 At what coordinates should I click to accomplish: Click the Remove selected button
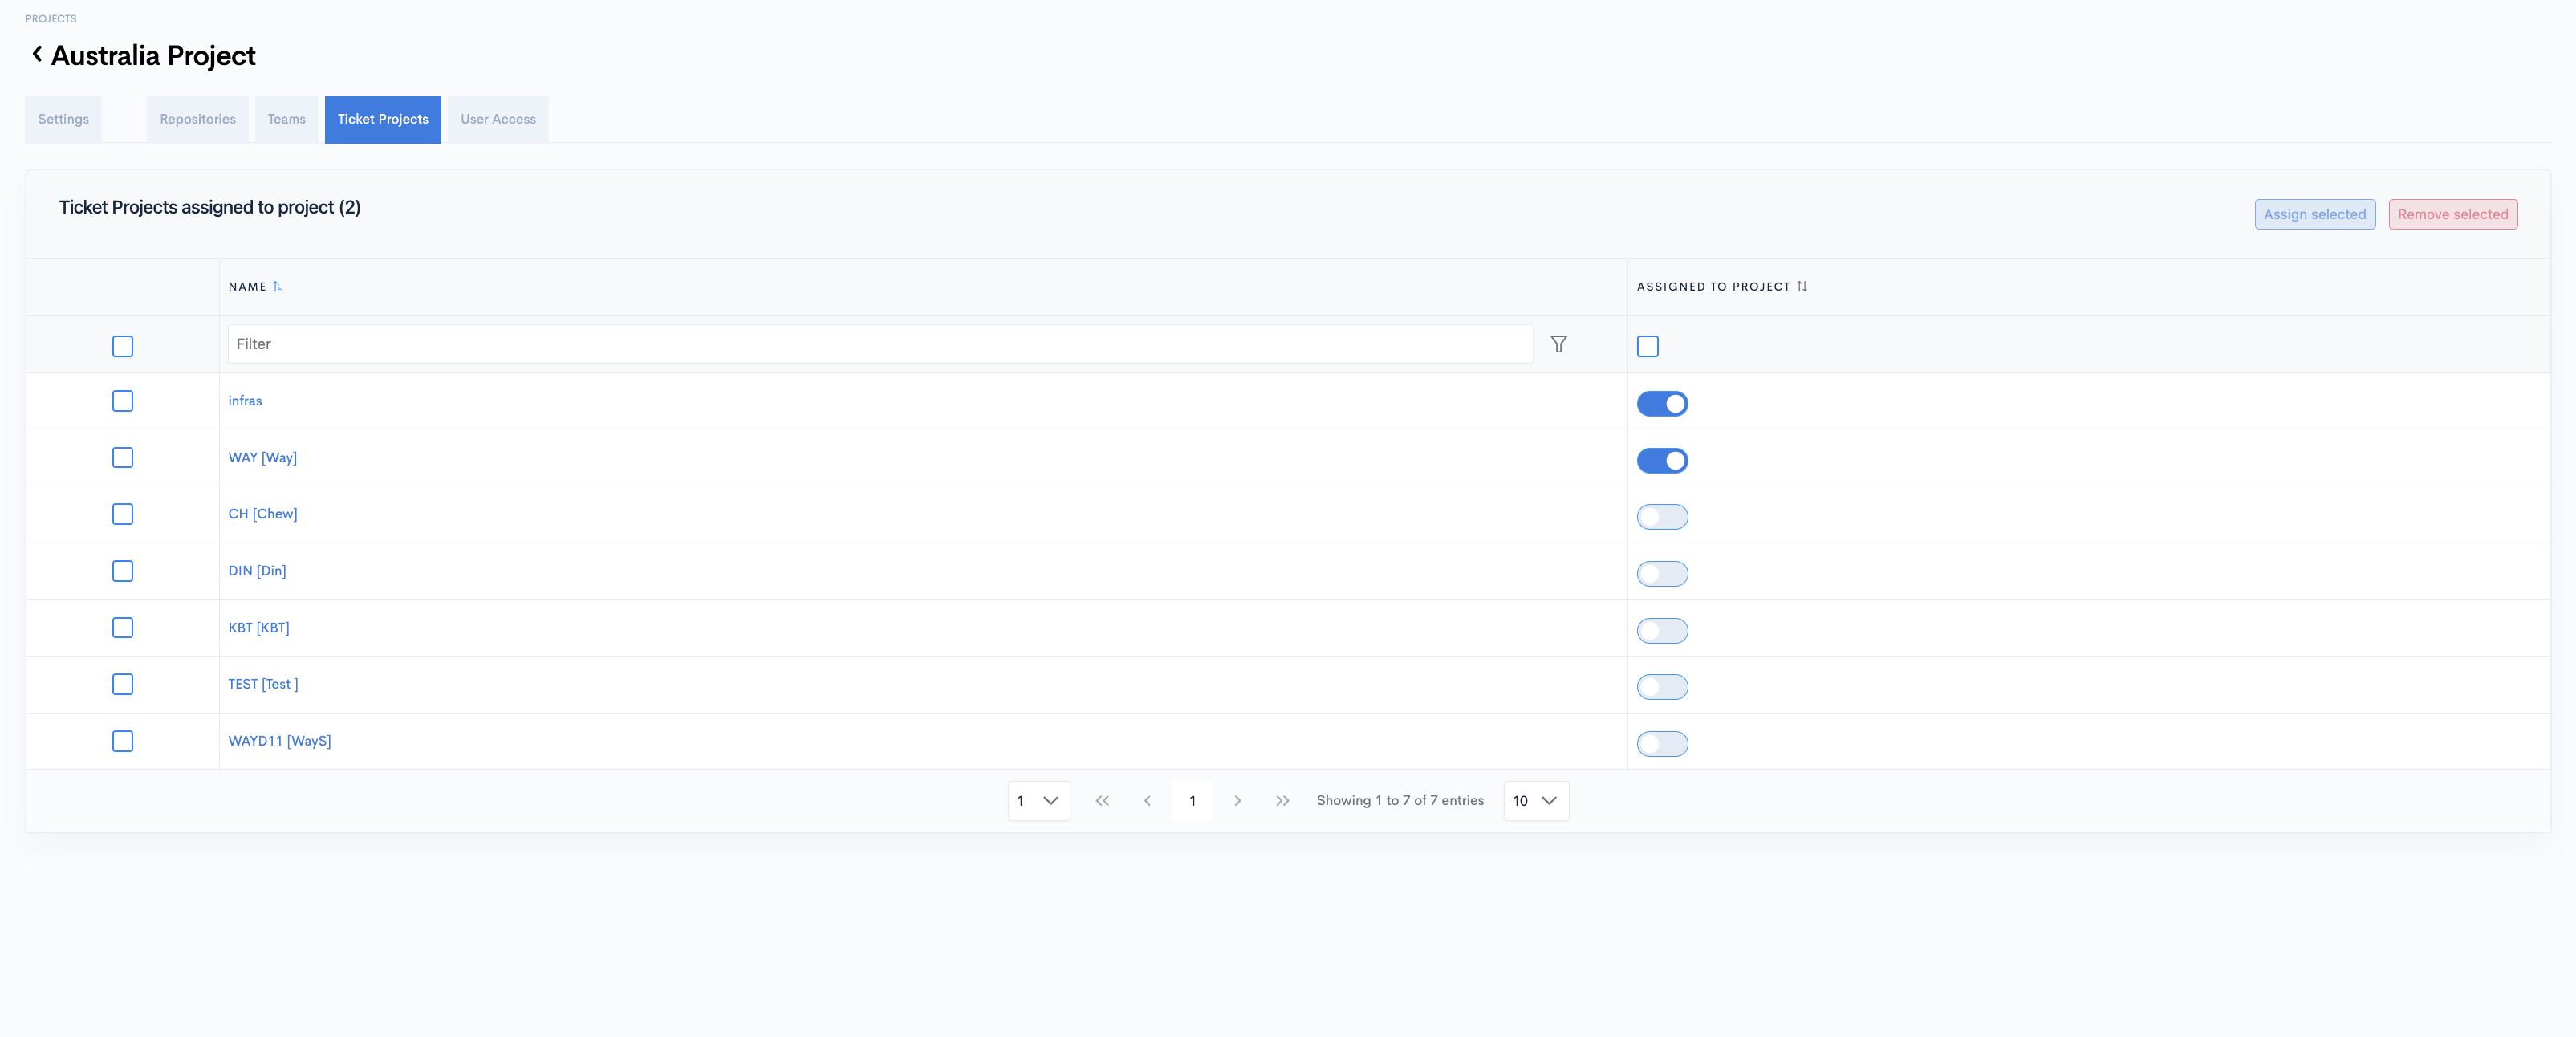[x=2453, y=214]
